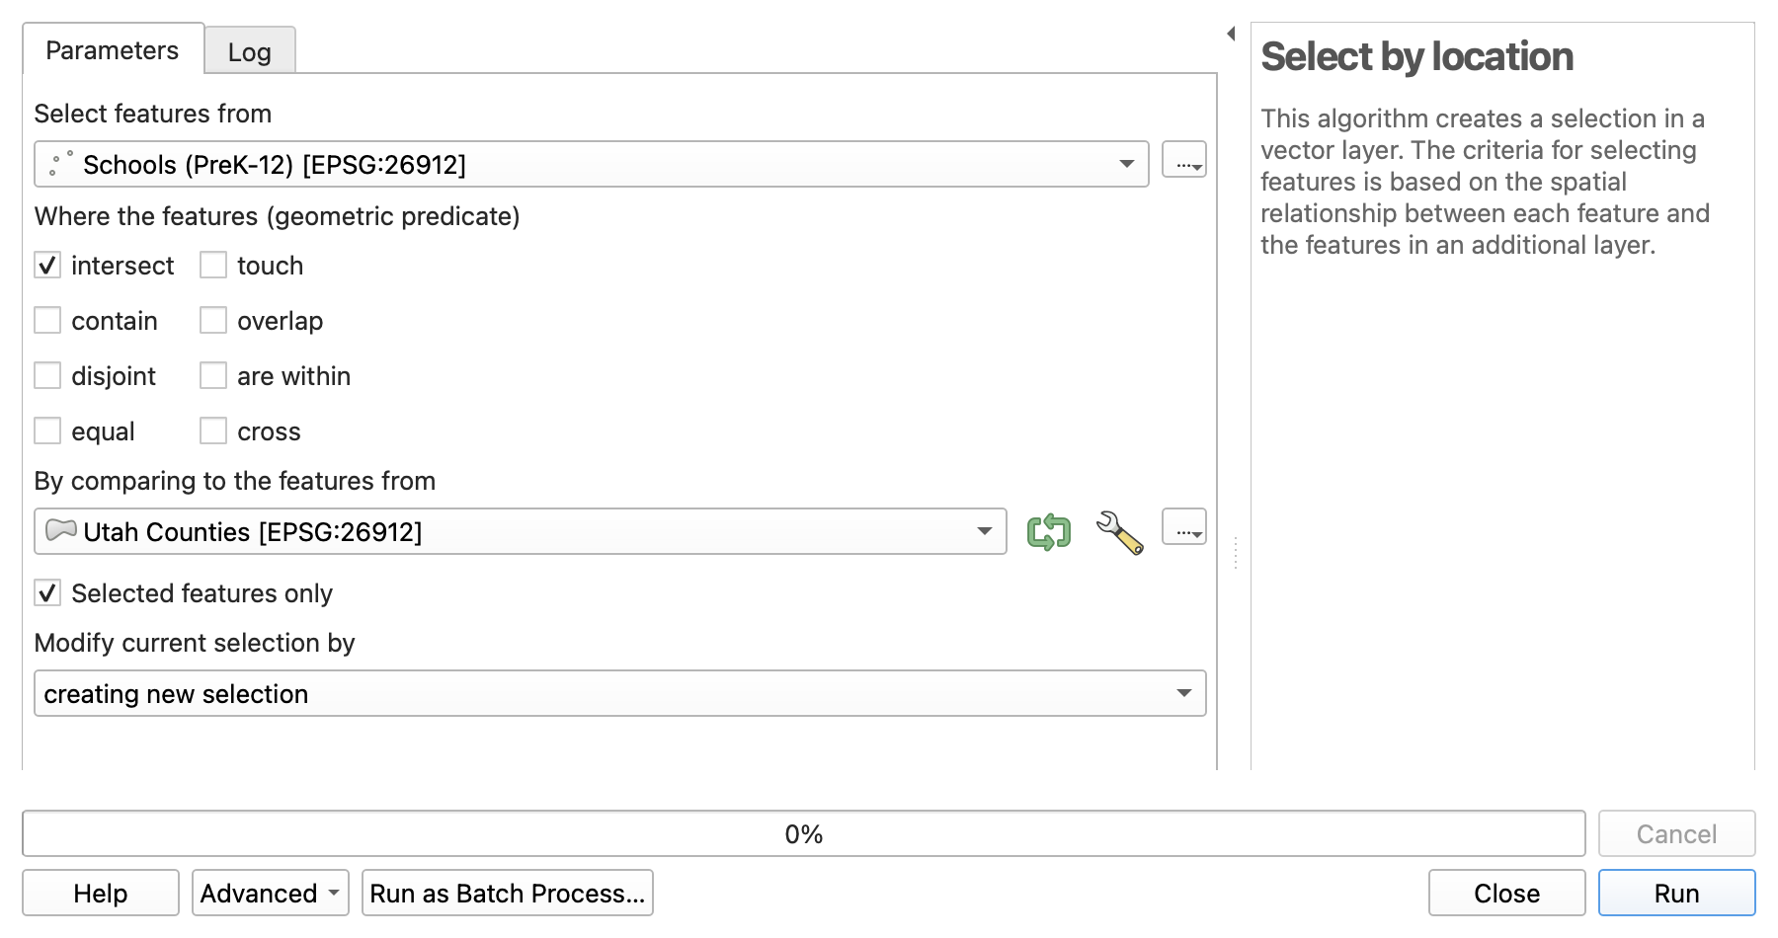1778x938 pixels.
Task: Open advanced options wrench icon
Action: [1120, 532]
